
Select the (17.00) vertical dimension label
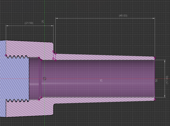point(167,80)
